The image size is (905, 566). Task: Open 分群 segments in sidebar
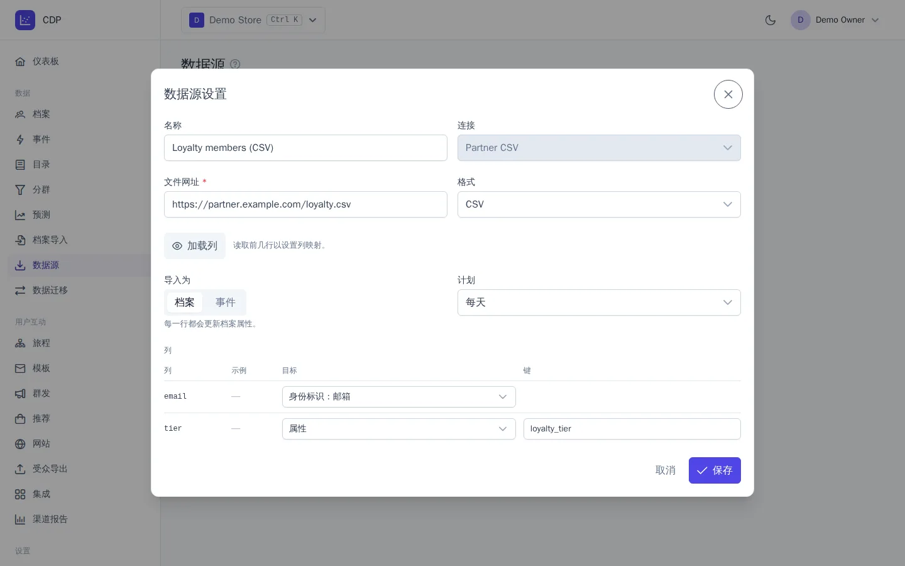coord(80,190)
